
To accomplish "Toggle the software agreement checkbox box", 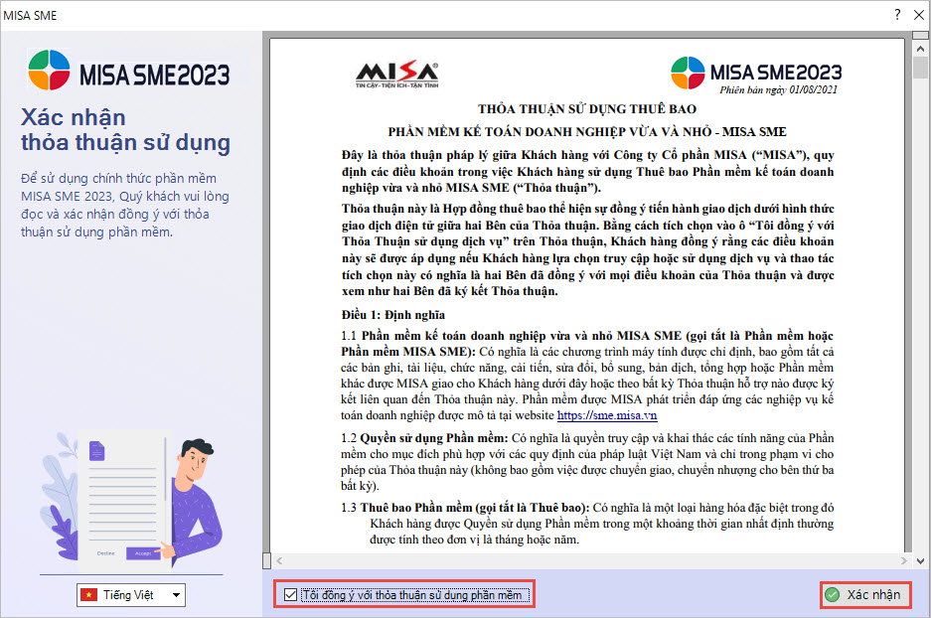I will coord(290,595).
